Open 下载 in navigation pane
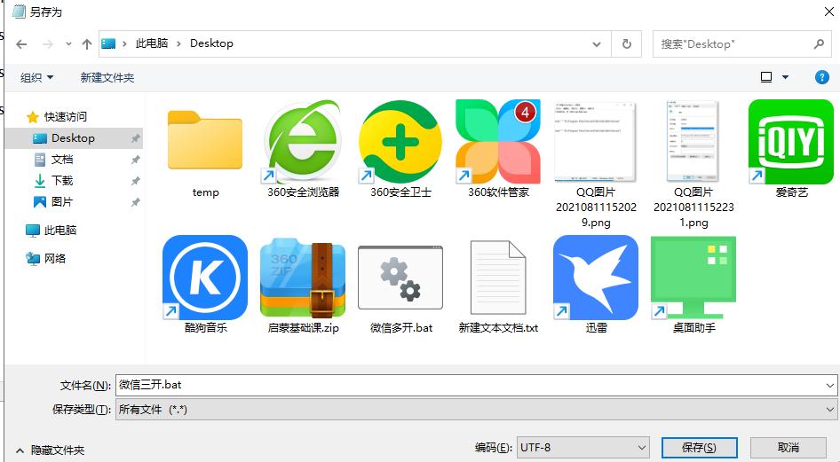840x462 pixels. coord(62,181)
